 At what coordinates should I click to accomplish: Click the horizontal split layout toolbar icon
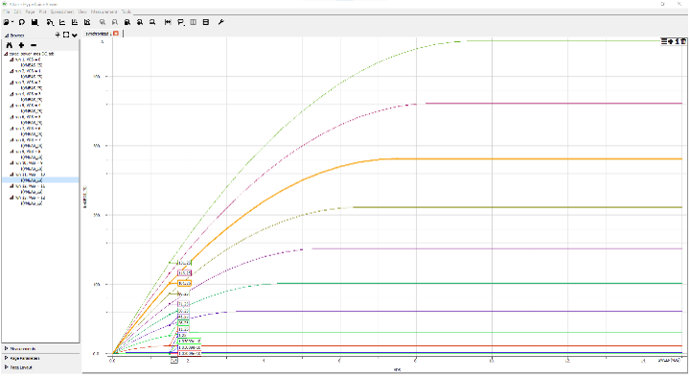(206, 22)
